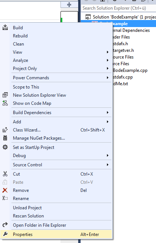Click the Manage NuGet Packages icon

[5, 138]
